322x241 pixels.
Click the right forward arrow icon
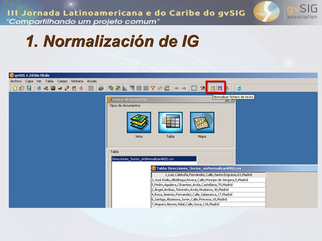point(184,88)
